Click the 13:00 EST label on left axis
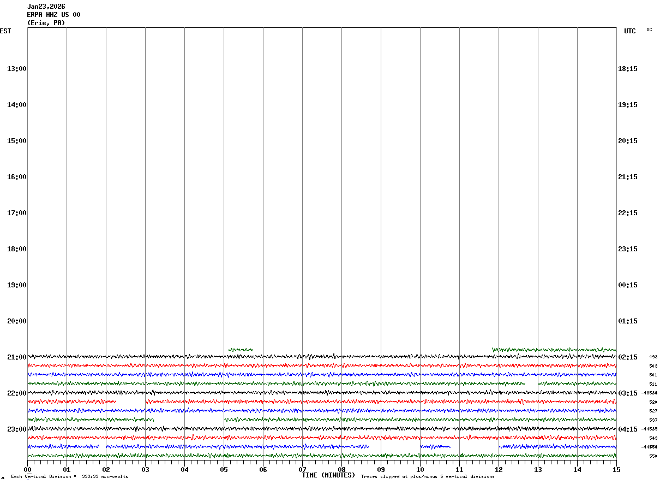Image resolution: width=660 pixels, height=484 pixels. tap(16, 69)
